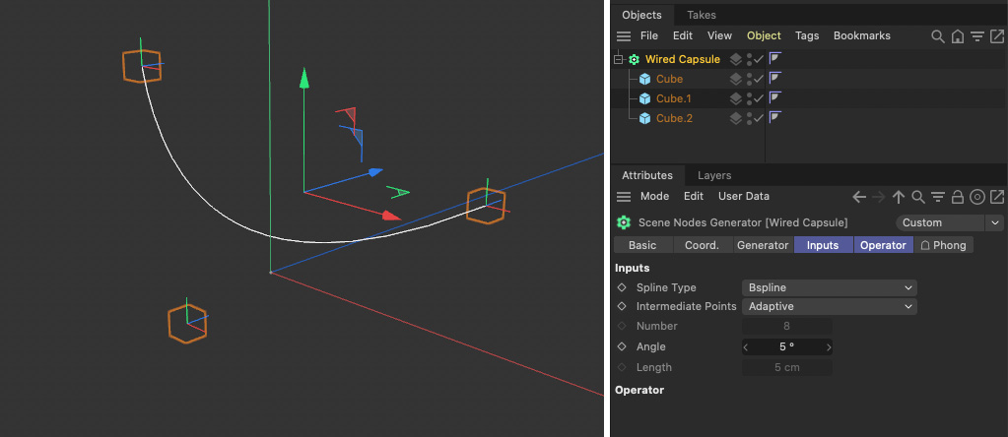Click the home icon in Objects manager
The height and width of the screenshot is (437, 1008).
957,36
